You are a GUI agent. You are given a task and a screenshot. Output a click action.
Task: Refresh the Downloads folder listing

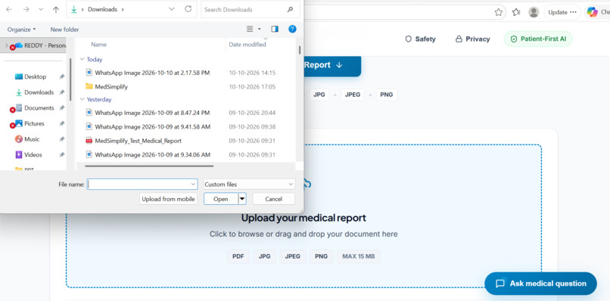click(x=188, y=9)
